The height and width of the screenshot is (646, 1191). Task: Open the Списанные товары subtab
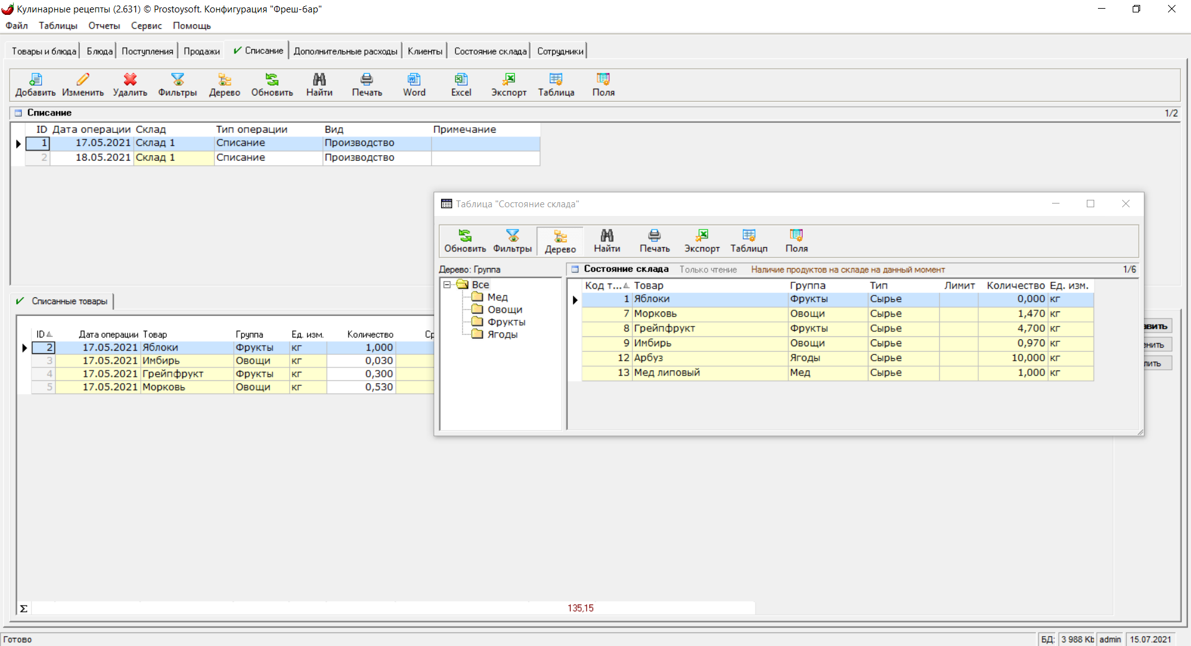pos(69,302)
